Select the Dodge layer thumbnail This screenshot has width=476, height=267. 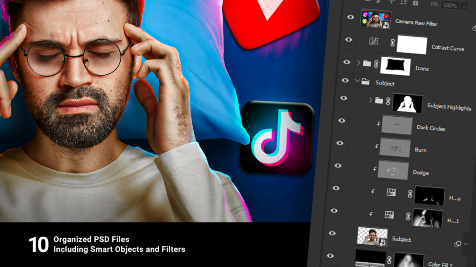click(393, 170)
